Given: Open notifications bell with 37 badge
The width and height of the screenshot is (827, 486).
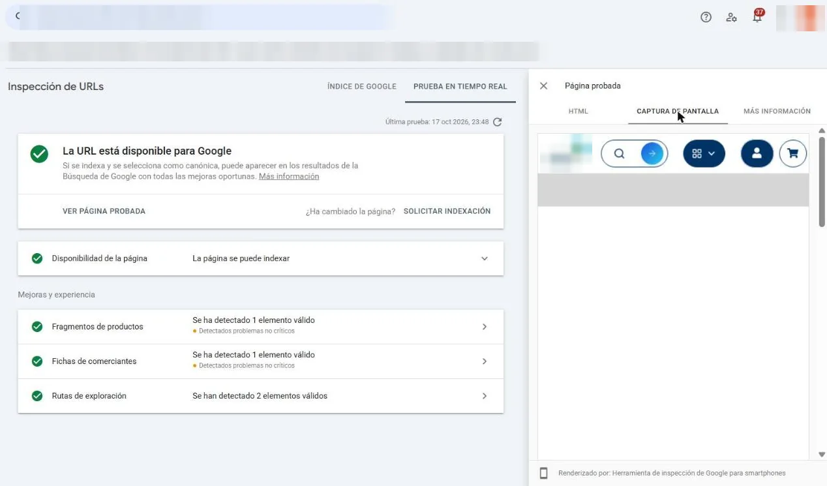Looking at the screenshot, I should [757, 16].
